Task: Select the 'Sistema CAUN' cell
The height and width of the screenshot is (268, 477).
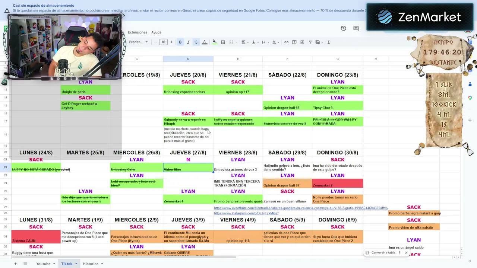Action: pyautogui.click(x=36, y=237)
